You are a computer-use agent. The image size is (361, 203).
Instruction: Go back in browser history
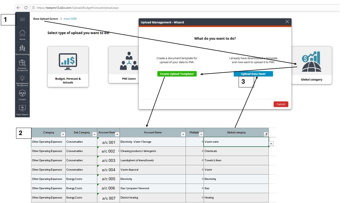[x=18, y=8]
